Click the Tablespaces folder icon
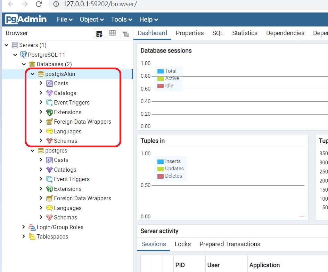Image resolution: width=328 pixels, height=272 pixels. tap(32, 236)
